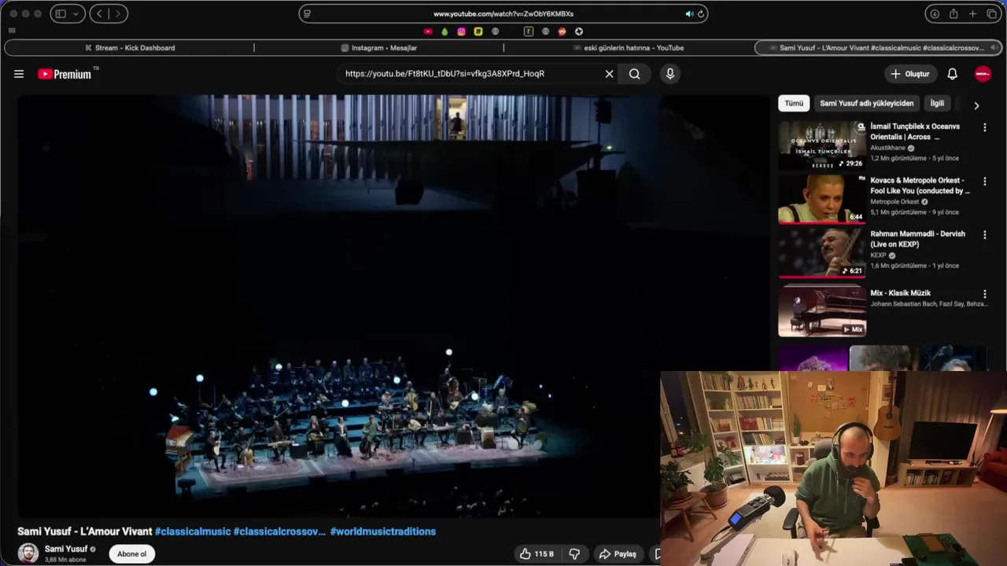The width and height of the screenshot is (1007, 566).
Task: Open the Sami Yusuf channel avatar
Action: (x=28, y=553)
